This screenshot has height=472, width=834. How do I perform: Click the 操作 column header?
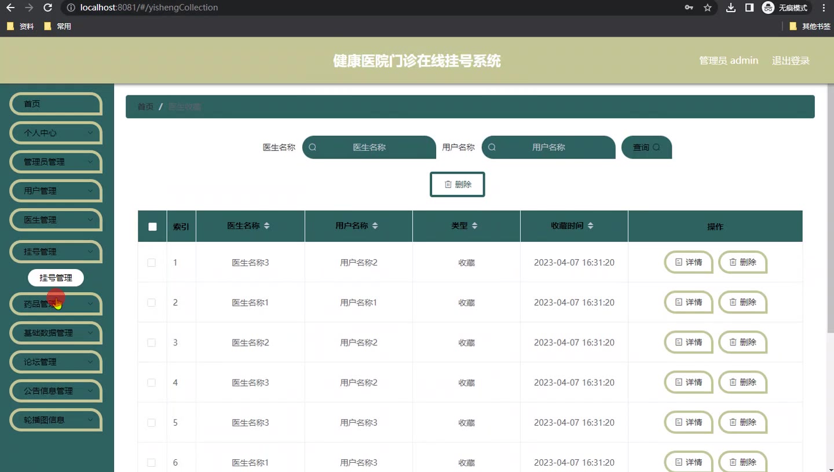pyautogui.click(x=715, y=227)
